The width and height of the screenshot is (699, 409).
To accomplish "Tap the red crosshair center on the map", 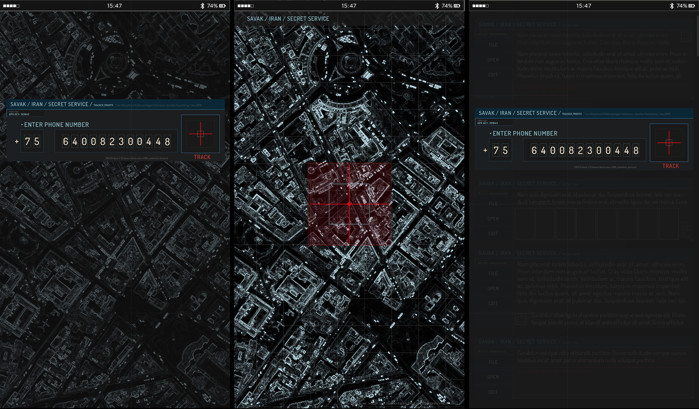I will click(x=349, y=204).
